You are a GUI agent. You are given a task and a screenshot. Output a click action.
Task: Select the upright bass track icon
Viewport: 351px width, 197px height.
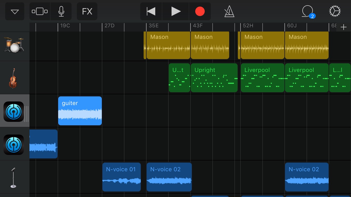click(13, 78)
